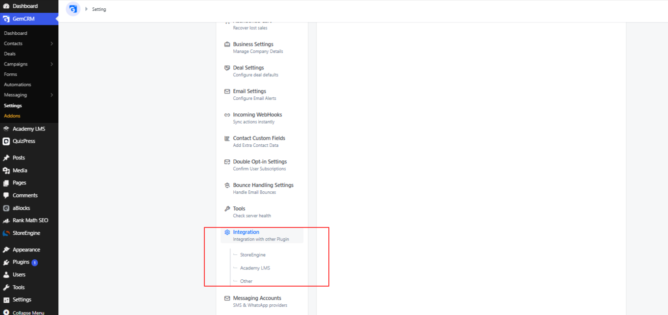Open the orange Addons link
The image size is (668, 315).
pyautogui.click(x=12, y=116)
